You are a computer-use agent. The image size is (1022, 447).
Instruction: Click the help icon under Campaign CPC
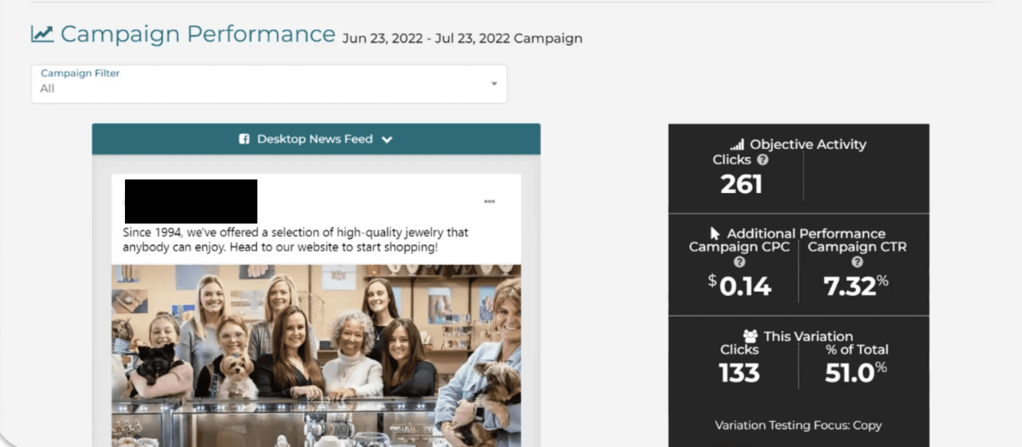[739, 262]
